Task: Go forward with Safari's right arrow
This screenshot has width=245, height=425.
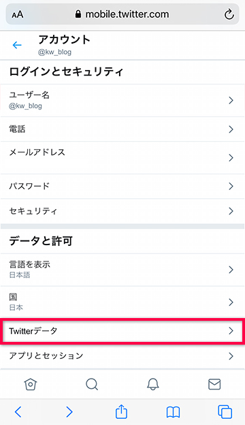Action: point(69,412)
